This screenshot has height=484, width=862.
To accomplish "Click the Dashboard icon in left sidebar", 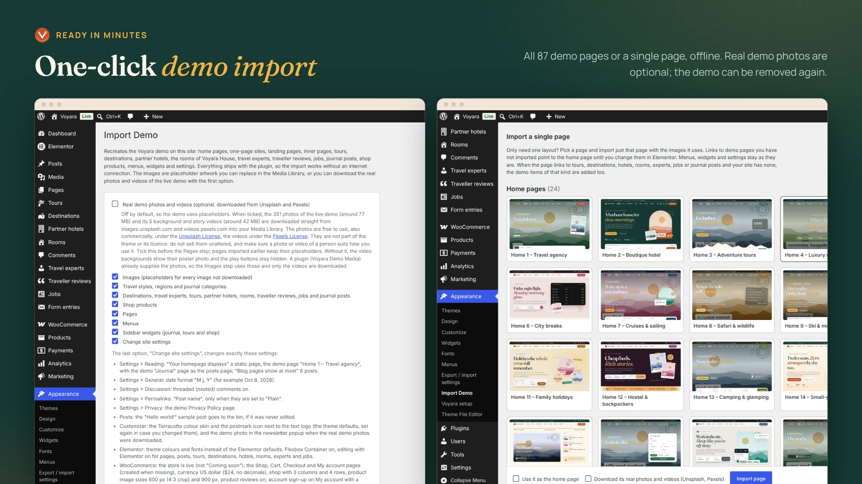I will (x=41, y=134).
